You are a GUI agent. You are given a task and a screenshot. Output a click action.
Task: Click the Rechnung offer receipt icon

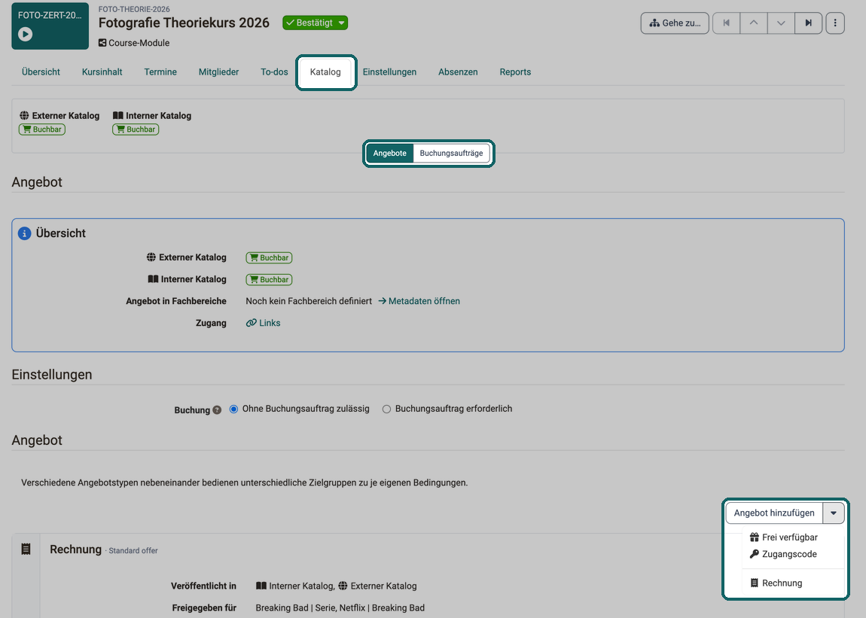(26, 549)
